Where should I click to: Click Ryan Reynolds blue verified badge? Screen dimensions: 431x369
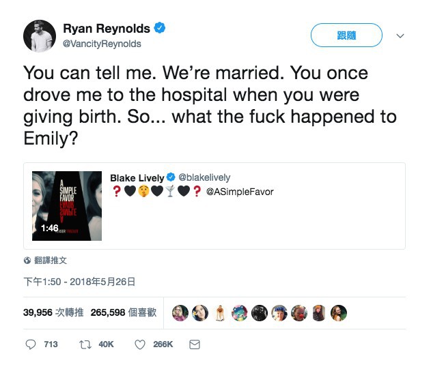(160, 29)
